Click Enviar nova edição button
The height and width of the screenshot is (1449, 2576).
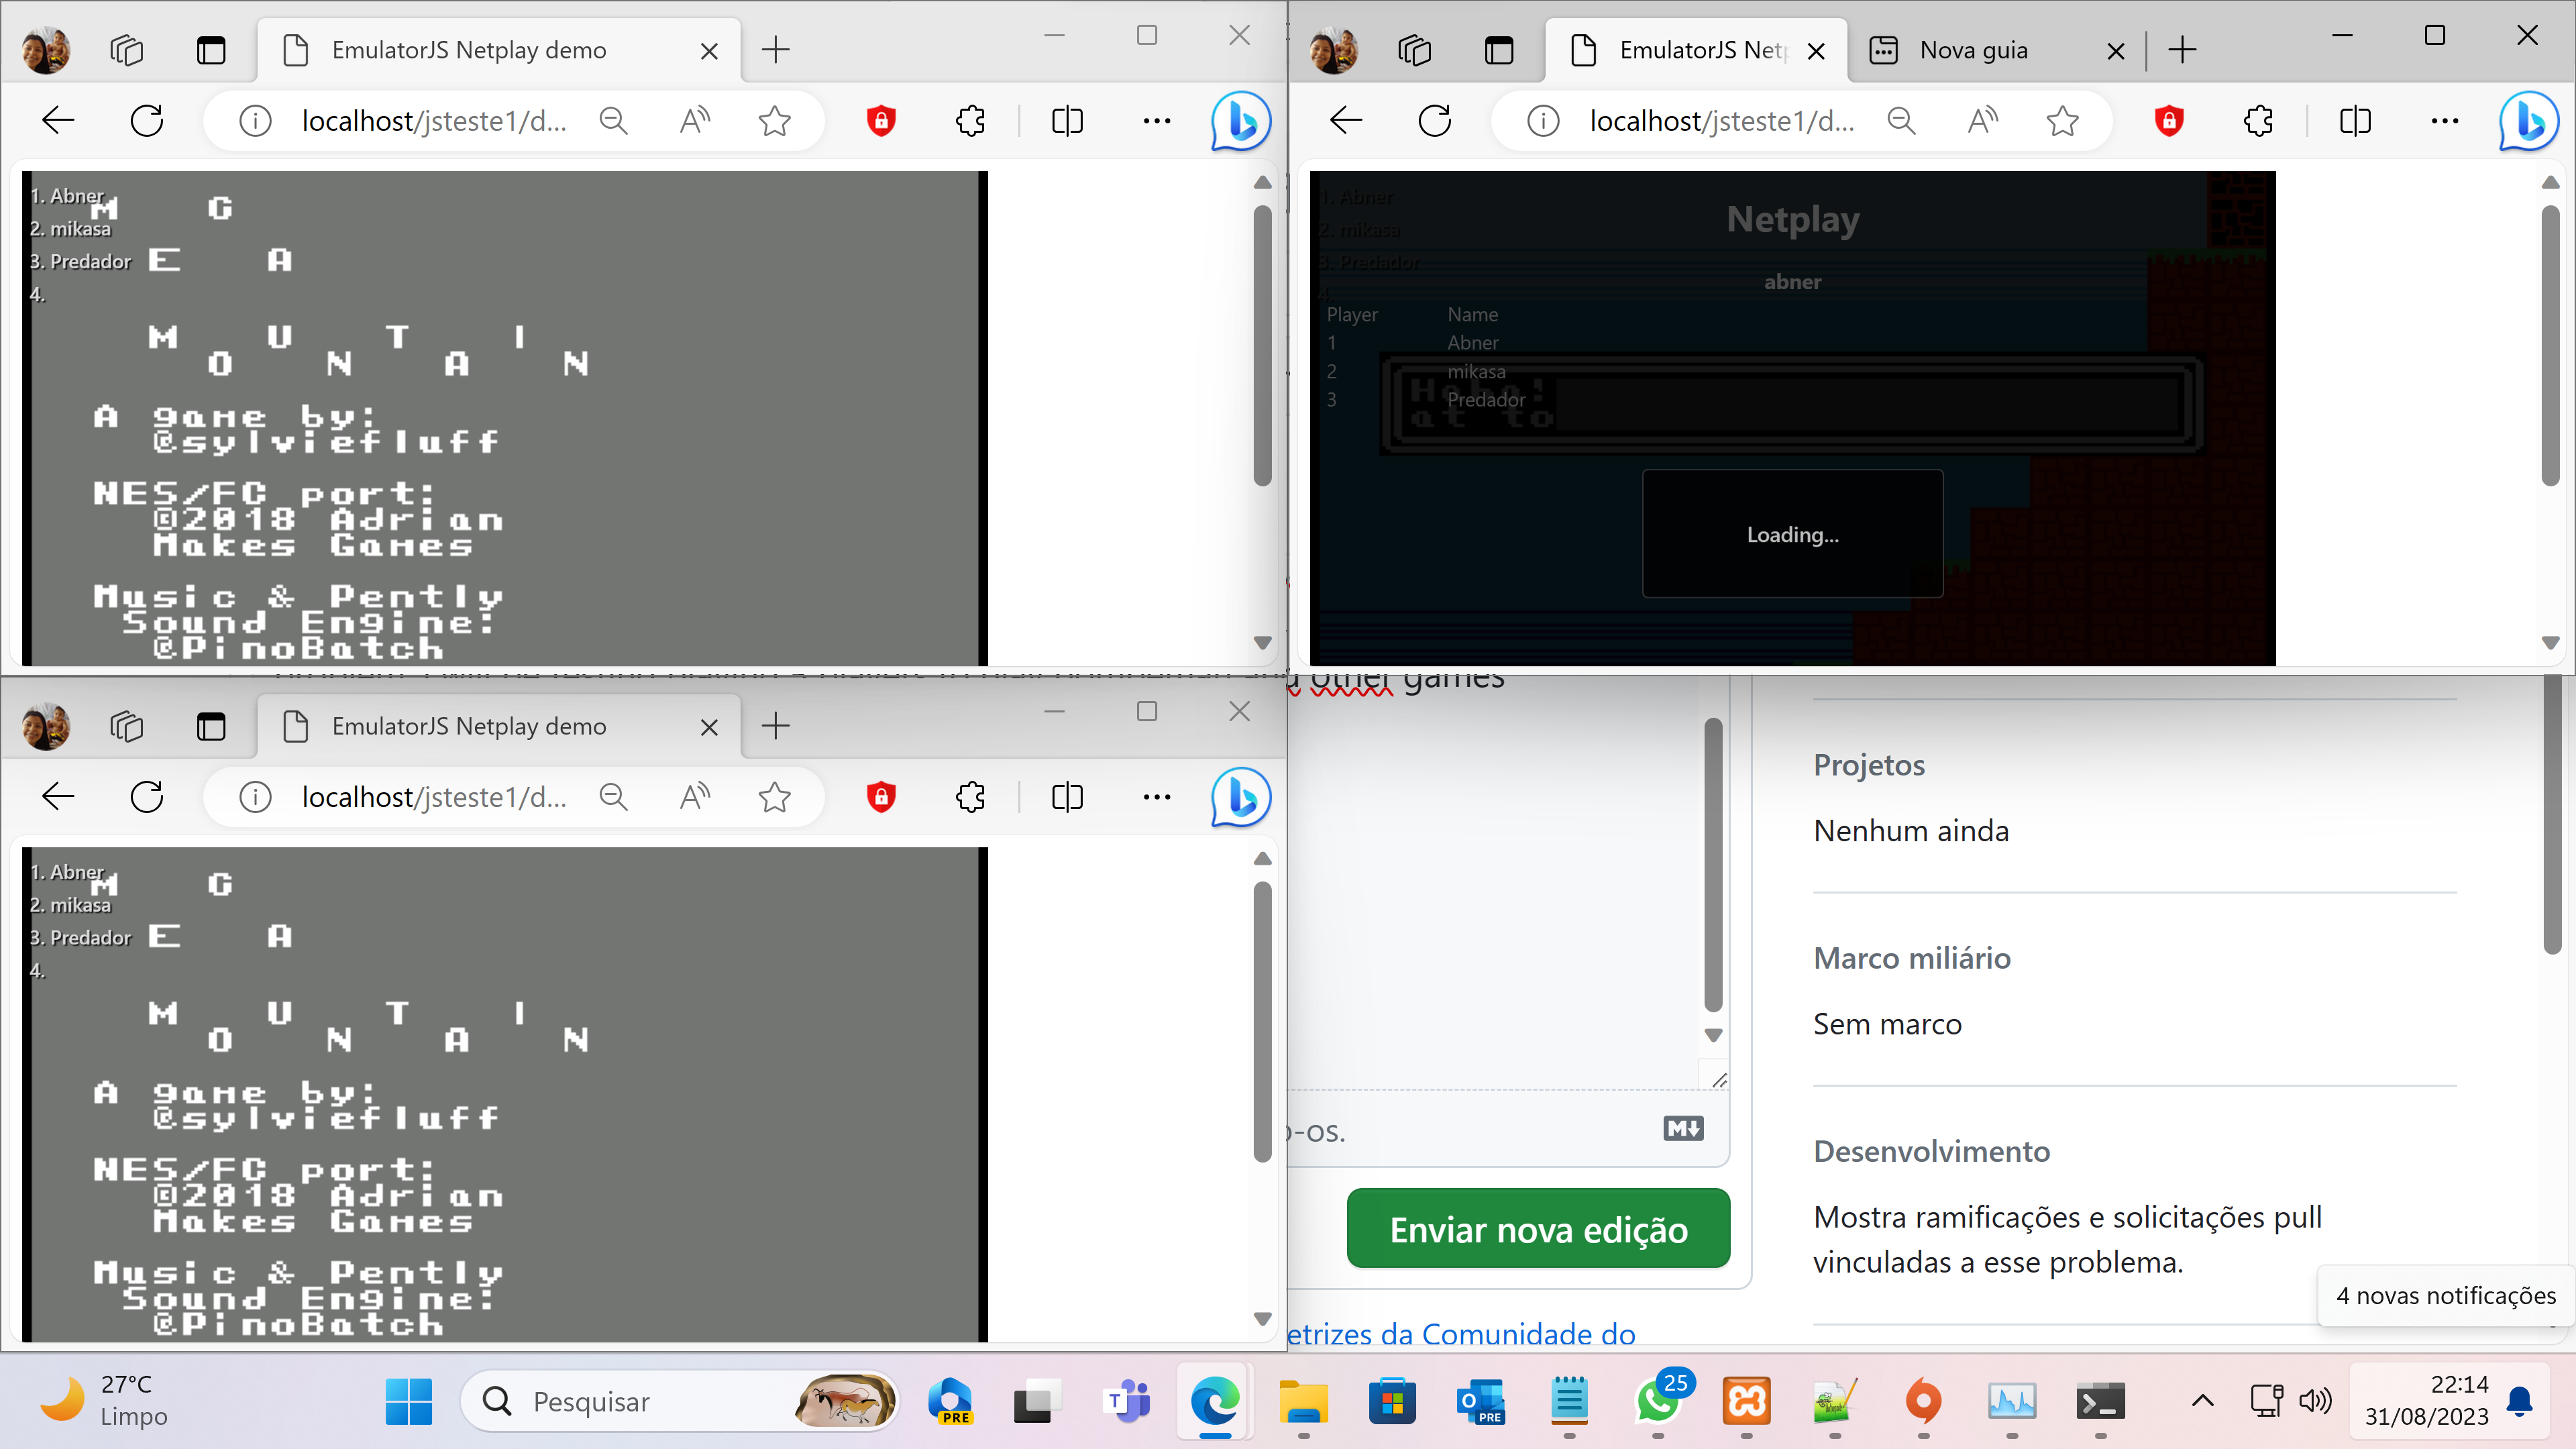pyautogui.click(x=1538, y=1229)
